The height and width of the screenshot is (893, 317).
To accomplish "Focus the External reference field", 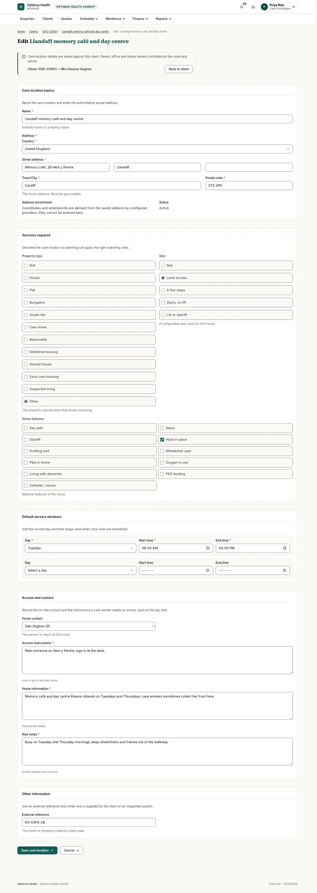I will [89, 822].
